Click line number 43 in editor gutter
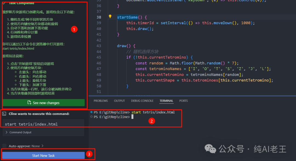The height and width of the screenshot is (161, 296). pyautogui.click(x=99, y=46)
